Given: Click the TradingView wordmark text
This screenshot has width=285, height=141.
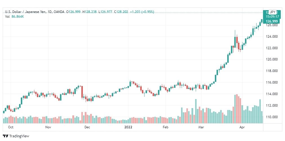Looking at the screenshot, I should point(19,136).
